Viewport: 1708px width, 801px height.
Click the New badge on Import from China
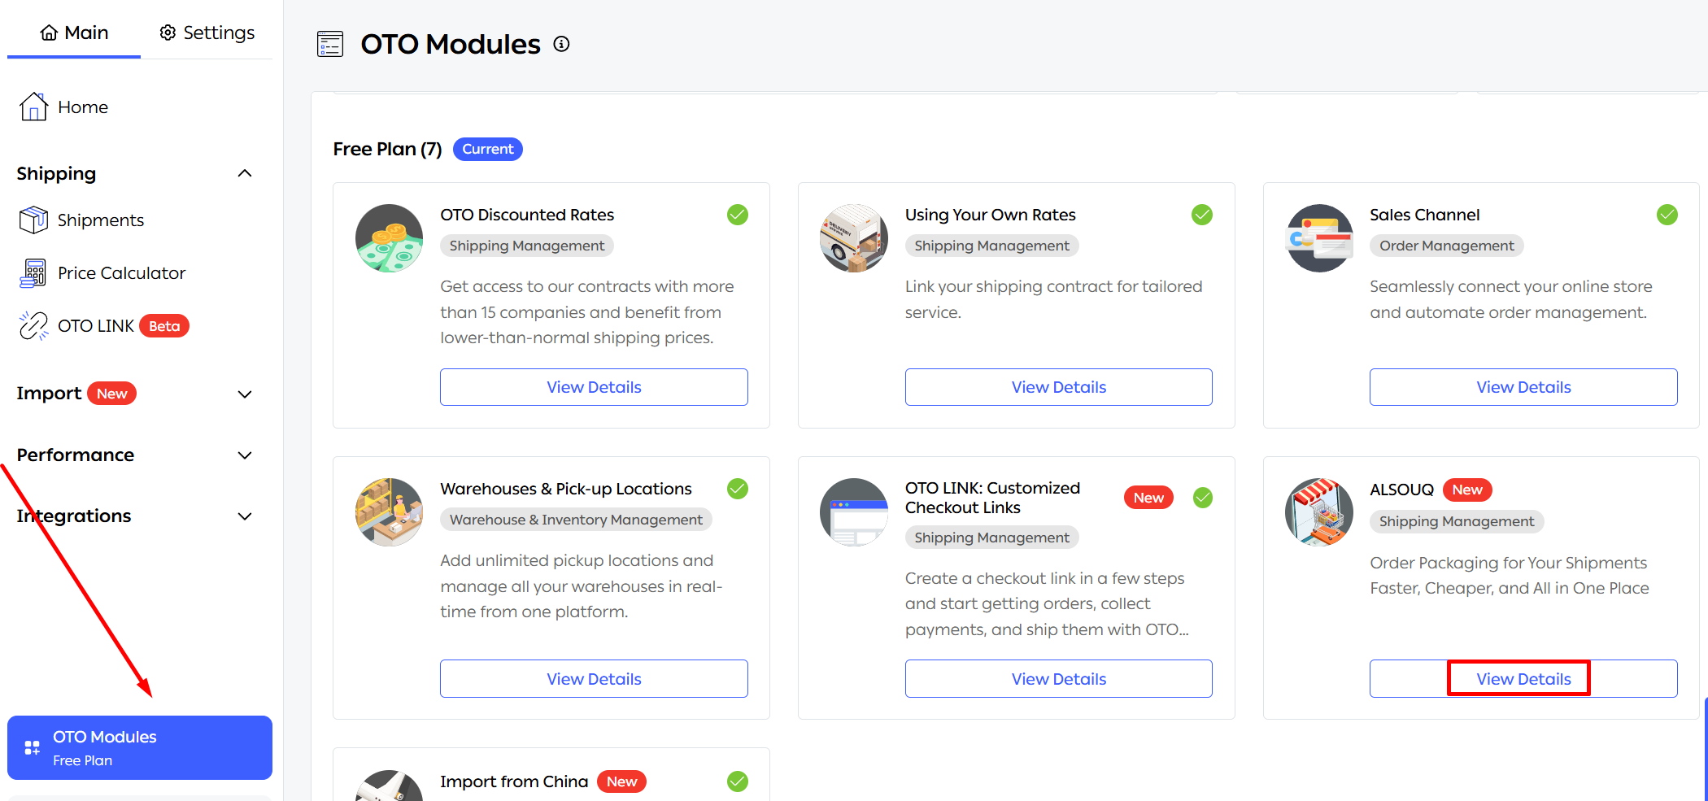click(621, 781)
